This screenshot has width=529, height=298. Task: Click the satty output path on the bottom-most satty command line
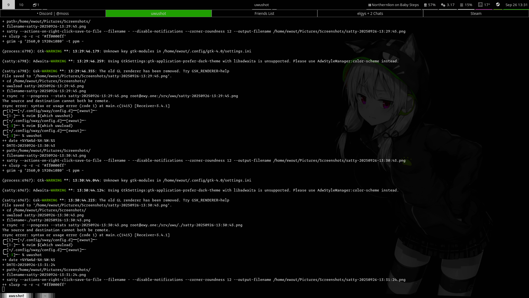click(339, 280)
